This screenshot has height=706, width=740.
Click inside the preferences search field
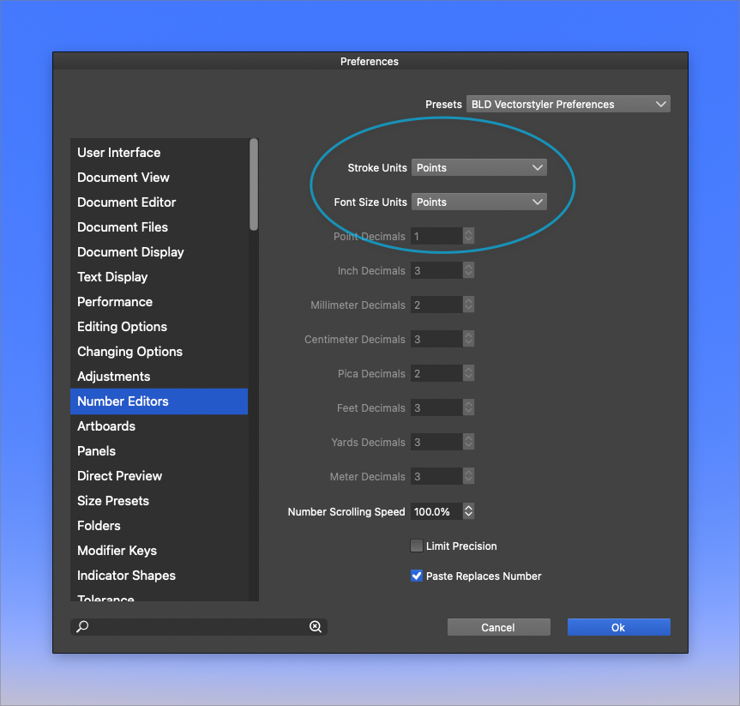click(x=197, y=627)
